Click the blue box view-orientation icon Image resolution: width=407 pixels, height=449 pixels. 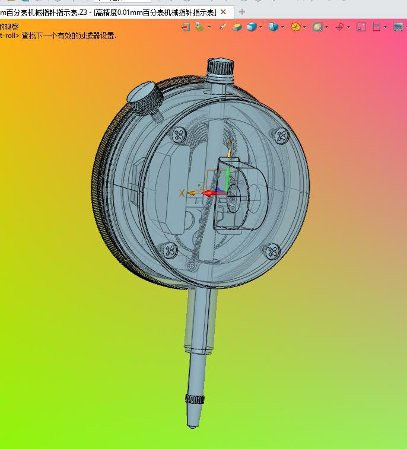[x=274, y=27]
